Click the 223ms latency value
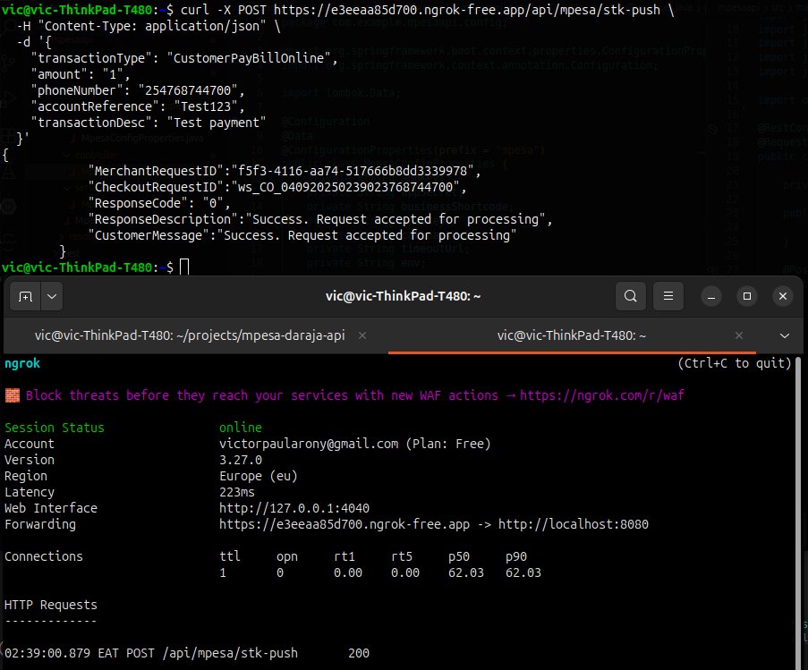Image resolution: width=808 pixels, height=670 pixels. [237, 492]
